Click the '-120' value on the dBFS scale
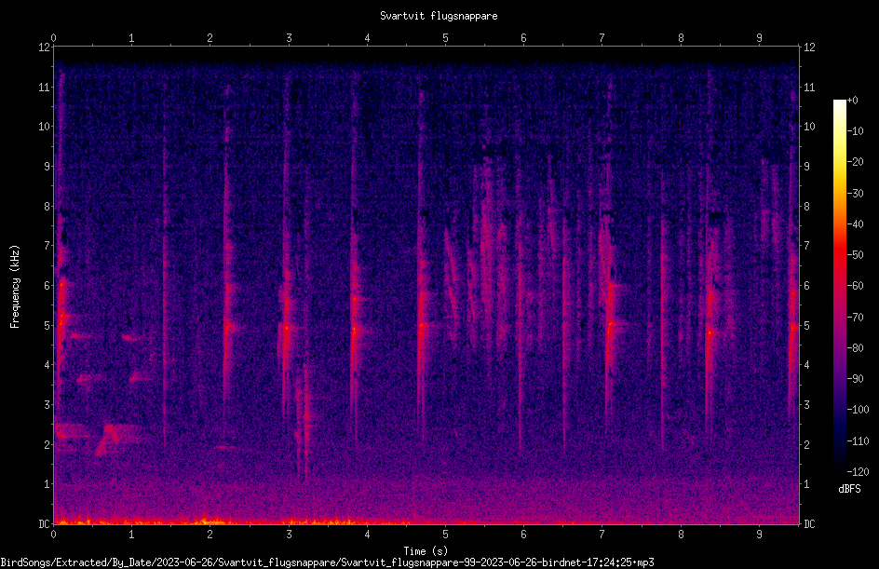The image size is (879, 569). coord(858,471)
